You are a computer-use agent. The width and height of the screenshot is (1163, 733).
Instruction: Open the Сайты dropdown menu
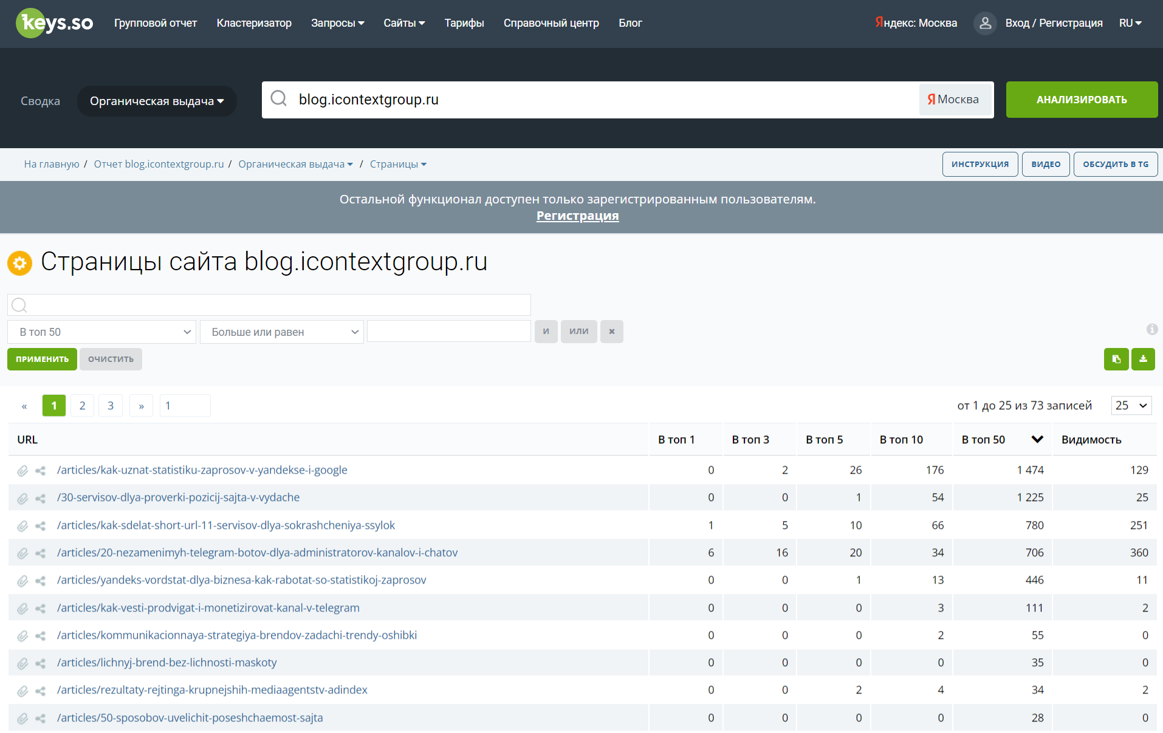coord(404,23)
